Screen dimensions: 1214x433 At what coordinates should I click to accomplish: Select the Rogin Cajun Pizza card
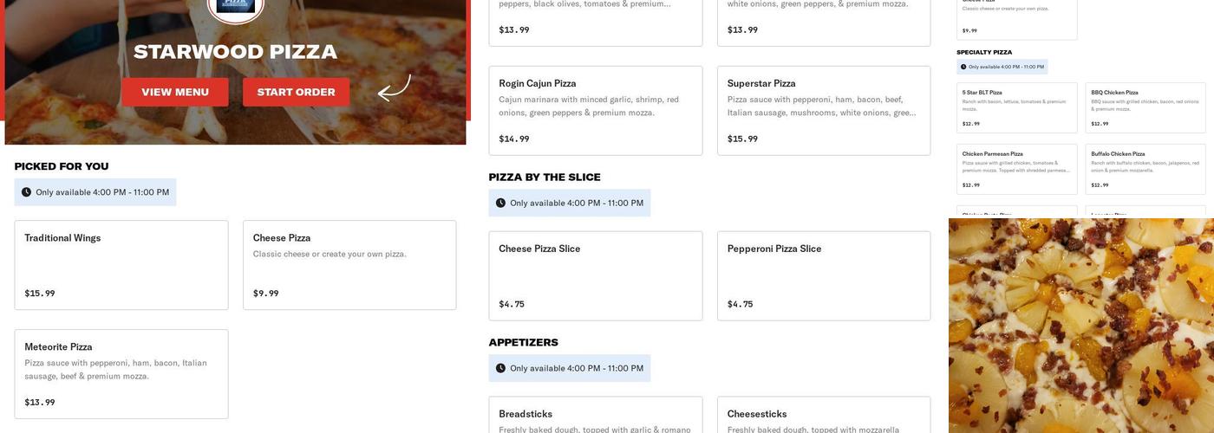pos(596,111)
